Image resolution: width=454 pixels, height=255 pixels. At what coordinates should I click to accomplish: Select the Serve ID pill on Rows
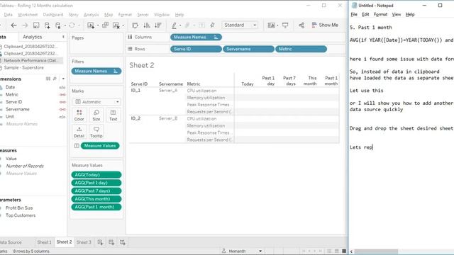coord(196,49)
